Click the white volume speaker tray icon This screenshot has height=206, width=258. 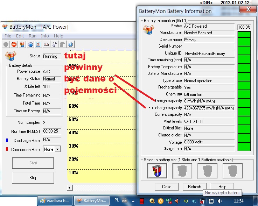pyautogui.click(x=219, y=201)
